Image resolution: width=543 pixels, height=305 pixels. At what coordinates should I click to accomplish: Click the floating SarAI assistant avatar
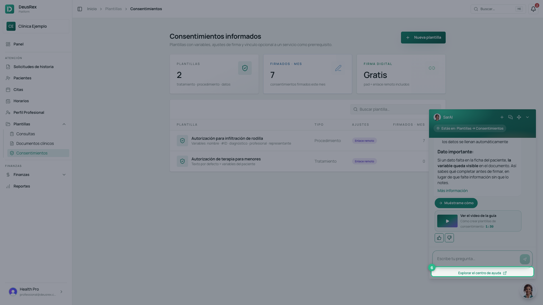[x=528, y=291]
